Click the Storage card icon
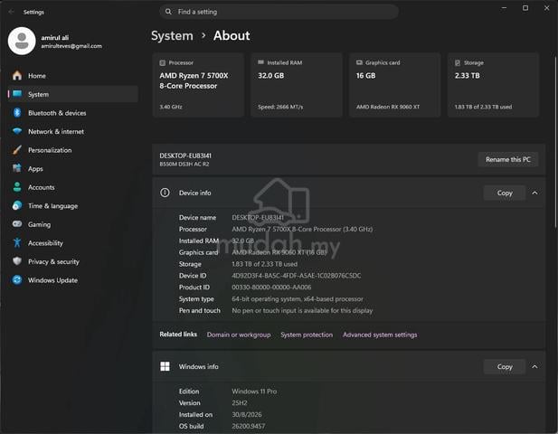This screenshot has height=434, width=558. (458, 62)
